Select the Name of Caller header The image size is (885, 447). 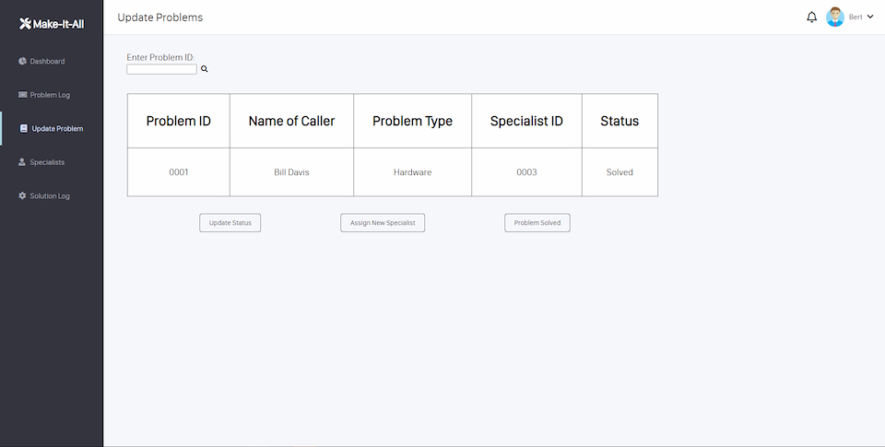(291, 121)
